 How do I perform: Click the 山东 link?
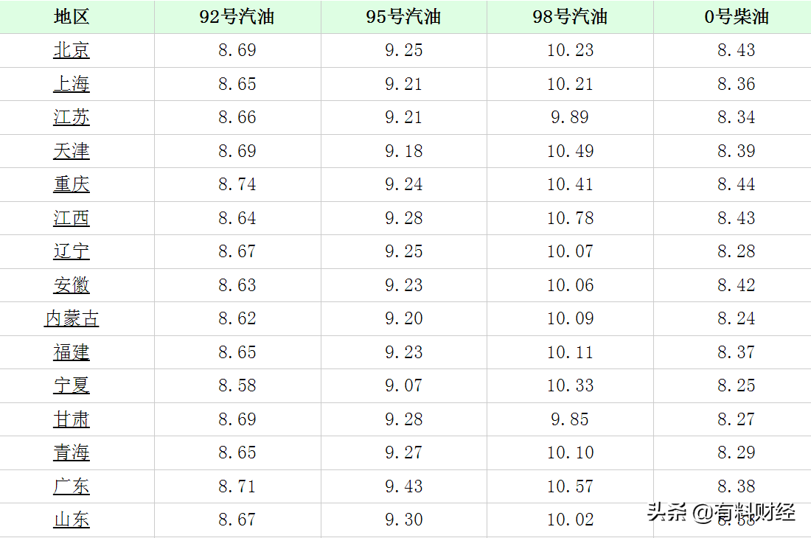coord(72,520)
